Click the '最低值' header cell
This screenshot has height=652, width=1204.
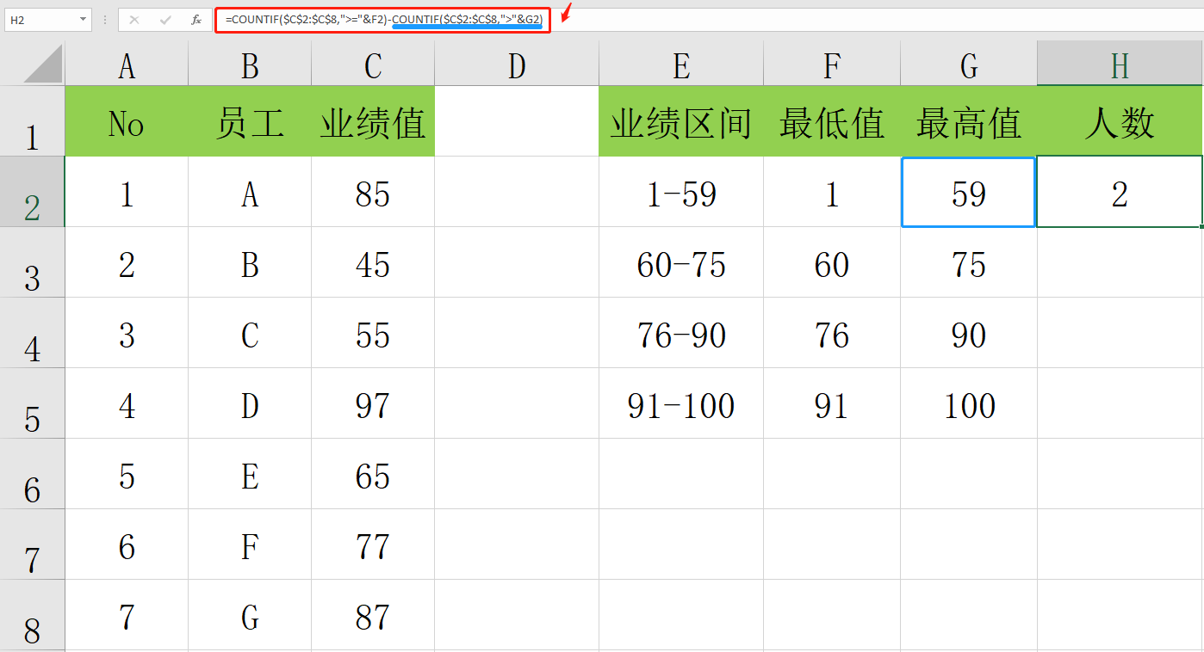pos(832,121)
